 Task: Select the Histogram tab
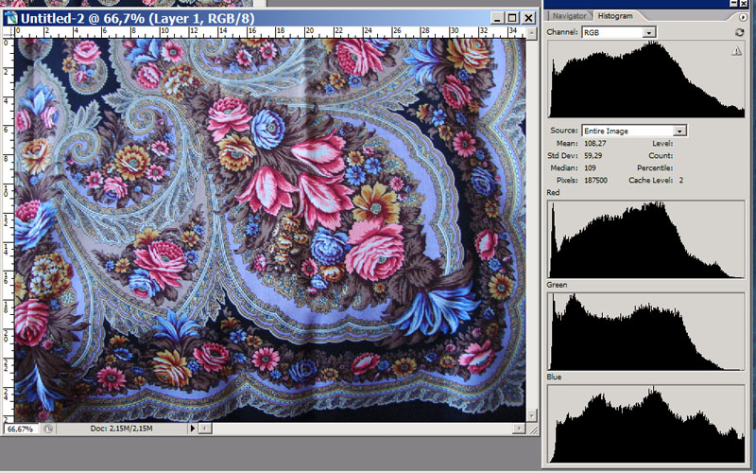pos(614,16)
